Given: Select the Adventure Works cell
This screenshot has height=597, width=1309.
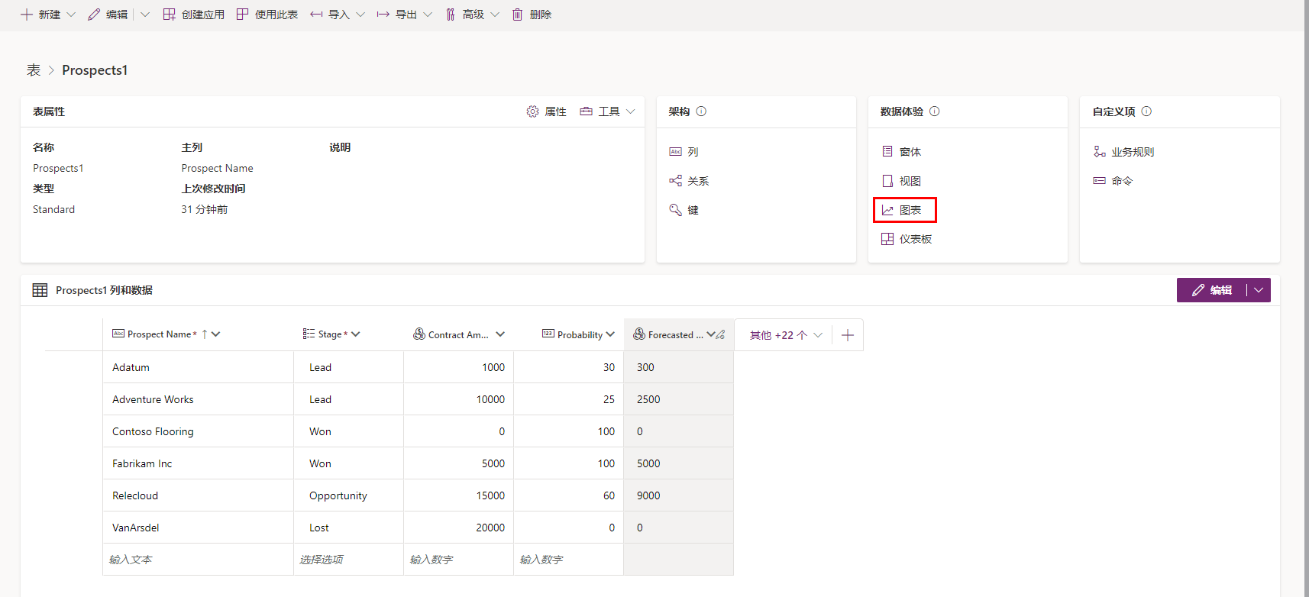Looking at the screenshot, I should click(x=199, y=399).
